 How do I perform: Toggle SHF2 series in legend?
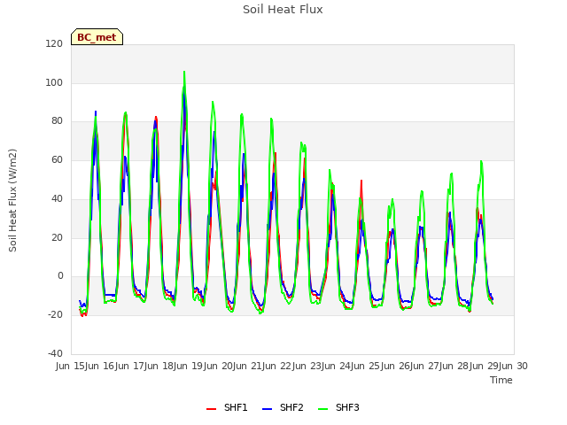[283, 407]
